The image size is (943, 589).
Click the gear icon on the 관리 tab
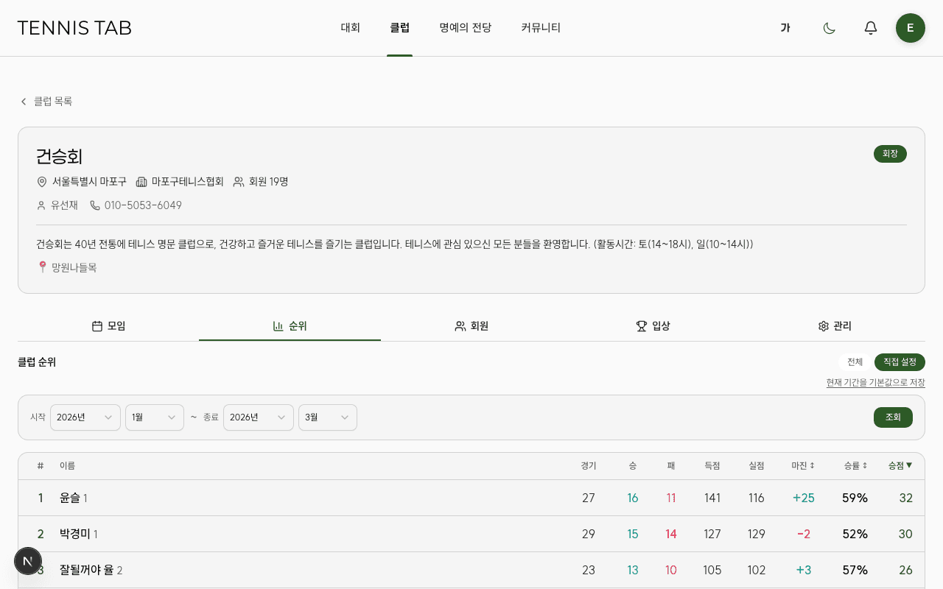point(823,325)
